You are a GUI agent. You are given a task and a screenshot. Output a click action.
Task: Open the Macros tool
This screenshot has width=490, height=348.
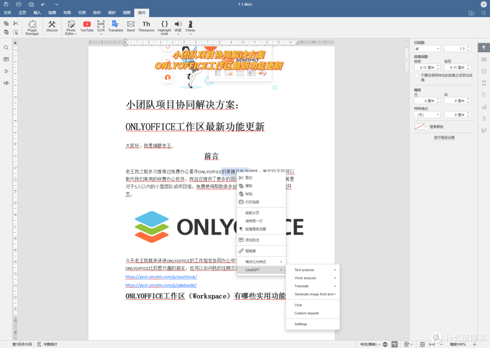pos(52,26)
